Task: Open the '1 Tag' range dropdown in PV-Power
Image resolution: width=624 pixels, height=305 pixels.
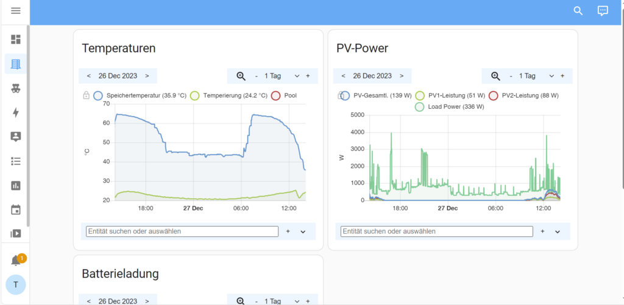Action: [x=551, y=76]
